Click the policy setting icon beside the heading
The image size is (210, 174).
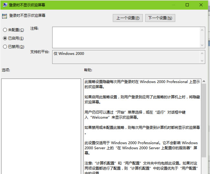tap(5, 16)
